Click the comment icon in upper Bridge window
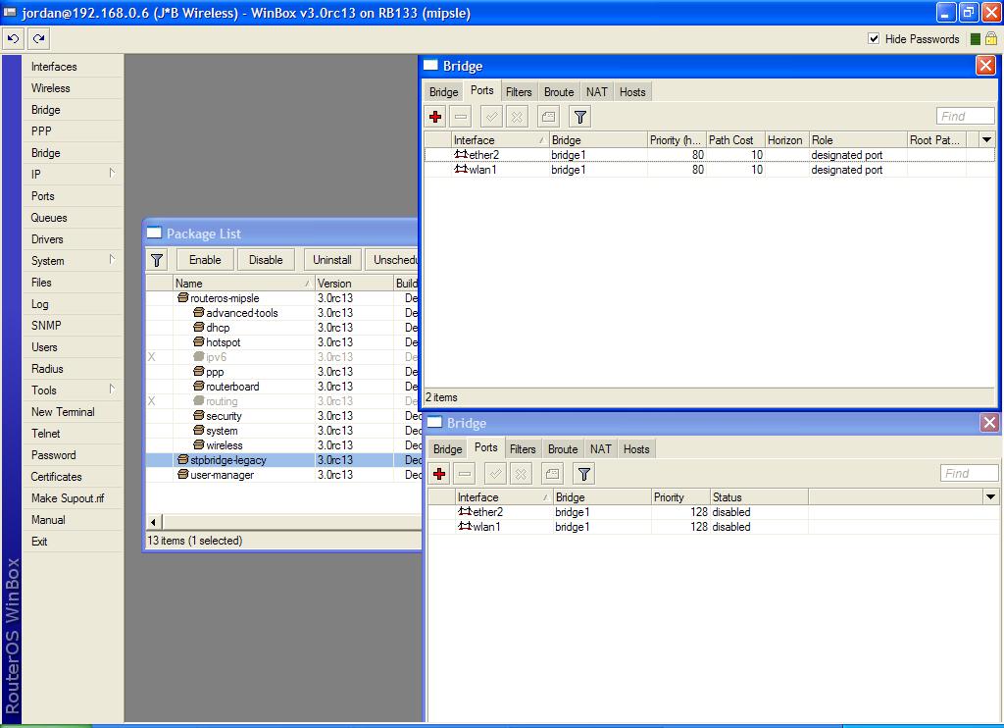1004x728 pixels. [x=549, y=117]
